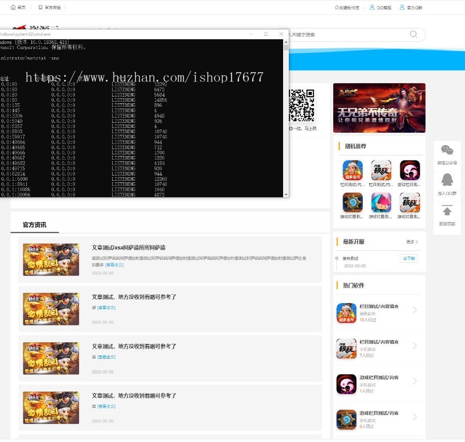Click the cmd window scrollbar up arrow
This screenshot has height=442, width=465.
286,42
